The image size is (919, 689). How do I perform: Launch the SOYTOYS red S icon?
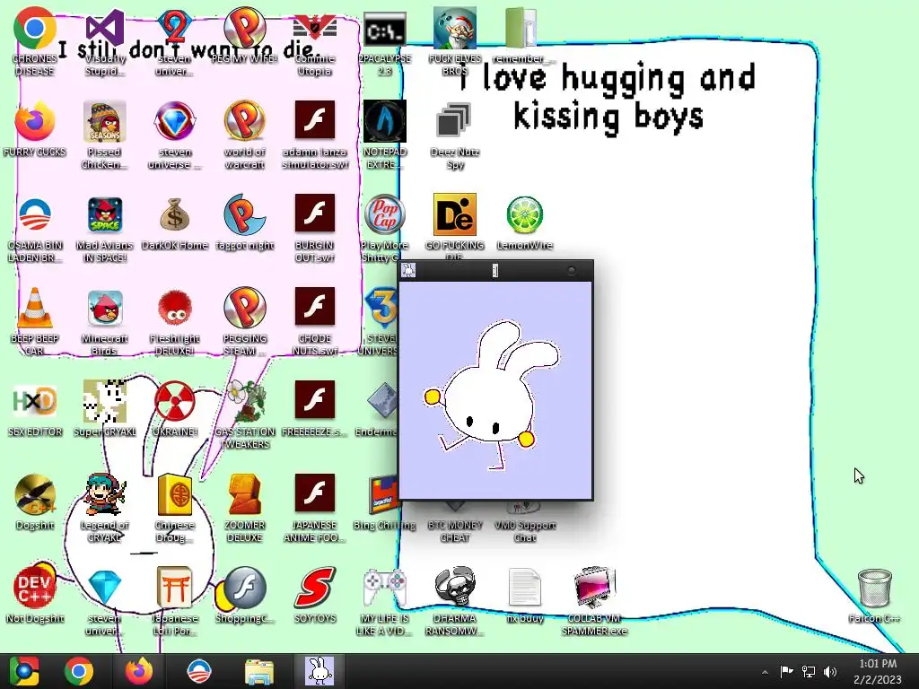coord(315,587)
